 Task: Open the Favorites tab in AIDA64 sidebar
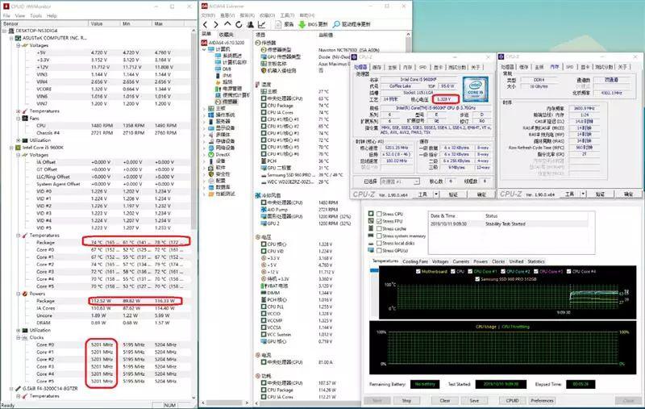click(x=226, y=35)
